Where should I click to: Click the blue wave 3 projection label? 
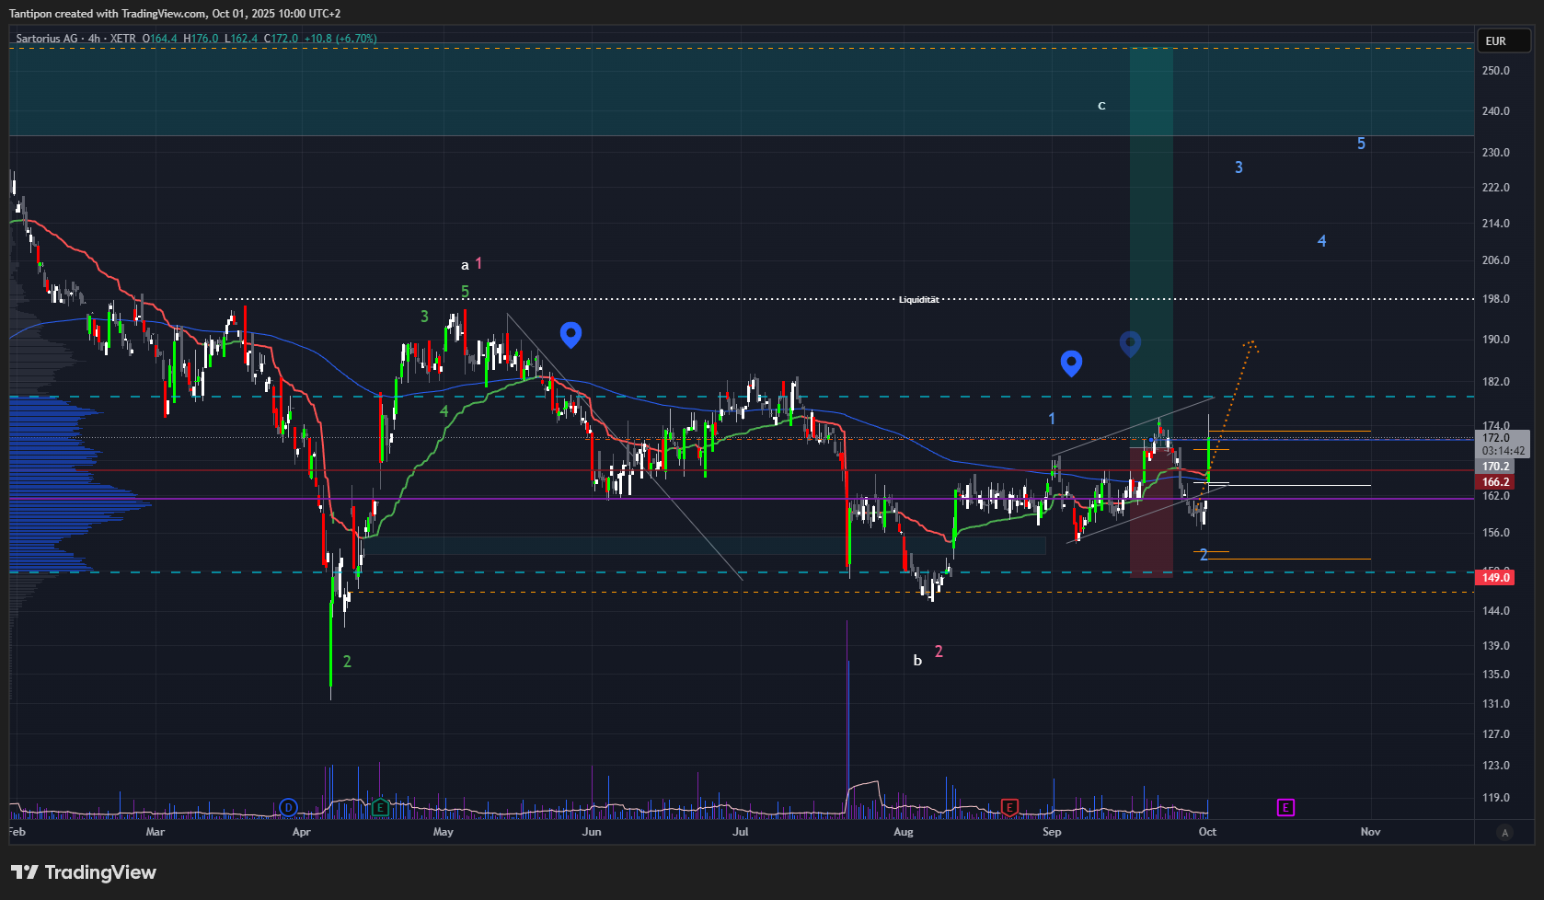coord(1239,167)
